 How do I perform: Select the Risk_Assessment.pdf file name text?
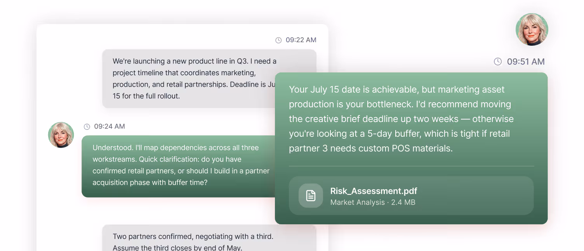[x=374, y=191]
